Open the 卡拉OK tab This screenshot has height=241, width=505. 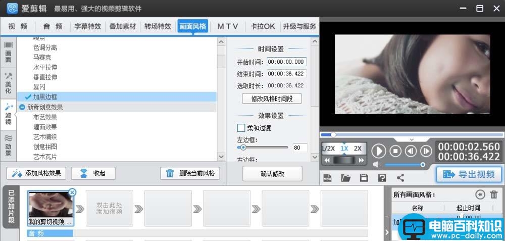tap(263, 26)
